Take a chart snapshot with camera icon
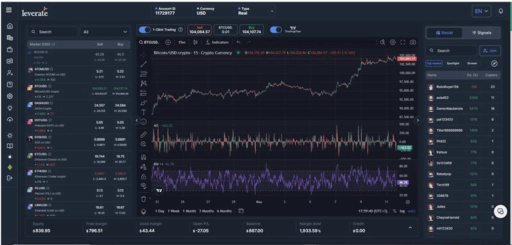Image resolution: width=512 pixels, height=245 pixels. (412, 42)
